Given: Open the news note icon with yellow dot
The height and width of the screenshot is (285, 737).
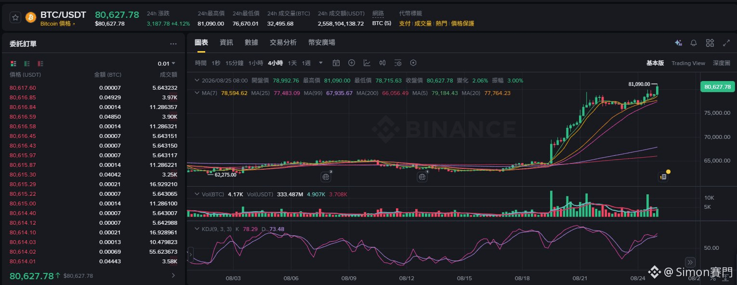Looking at the screenshot, I should click(x=664, y=176).
